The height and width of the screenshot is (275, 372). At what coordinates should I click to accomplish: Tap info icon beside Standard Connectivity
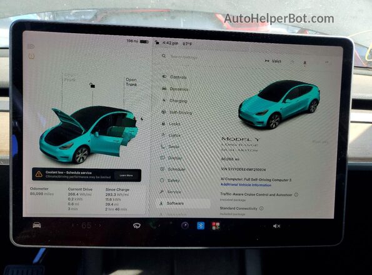[261, 208]
